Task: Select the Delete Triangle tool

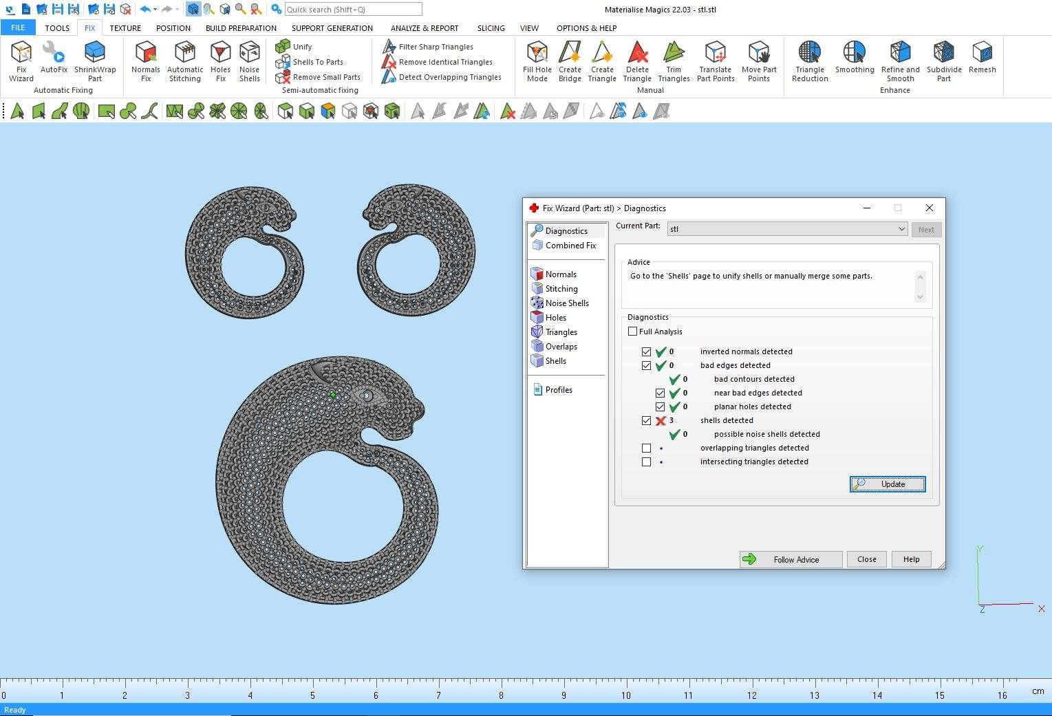Action: tap(637, 61)
